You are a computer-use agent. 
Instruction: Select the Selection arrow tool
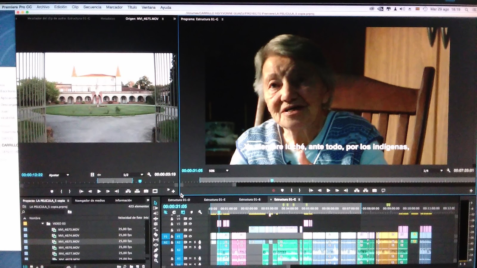(x=156, y=203)
